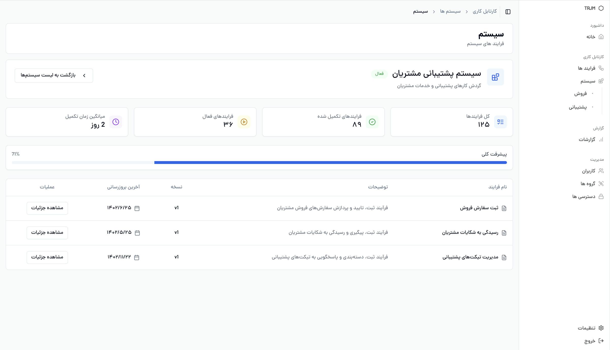
Task: Click the توضیحات column header
Action: 378,187
